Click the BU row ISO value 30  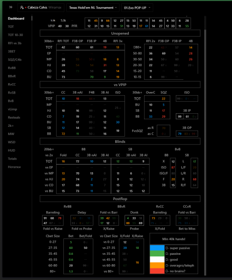(x=118, y=122)
